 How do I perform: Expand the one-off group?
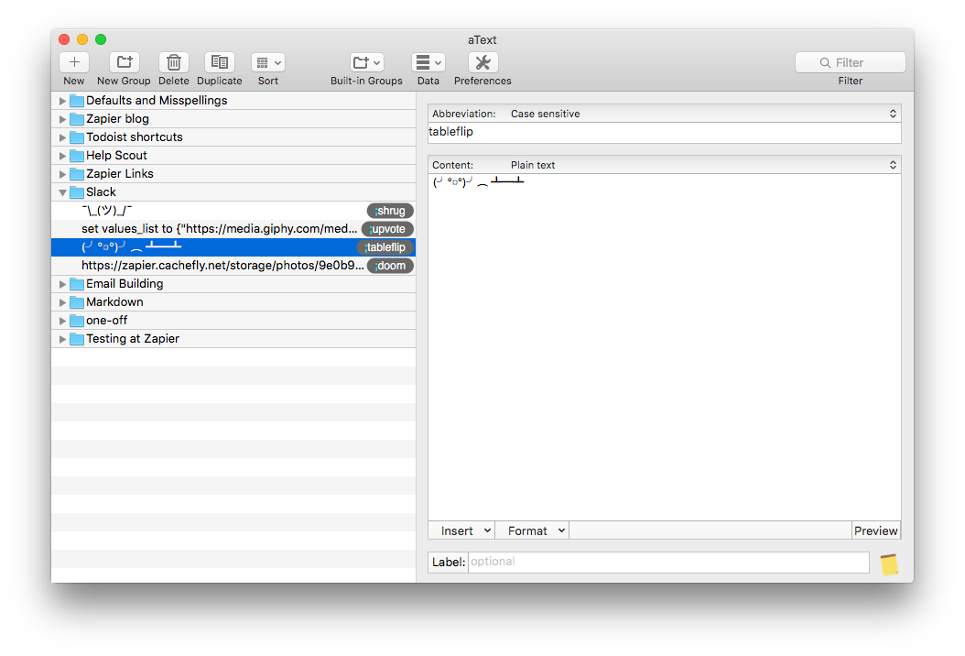(x=62, y=321)
